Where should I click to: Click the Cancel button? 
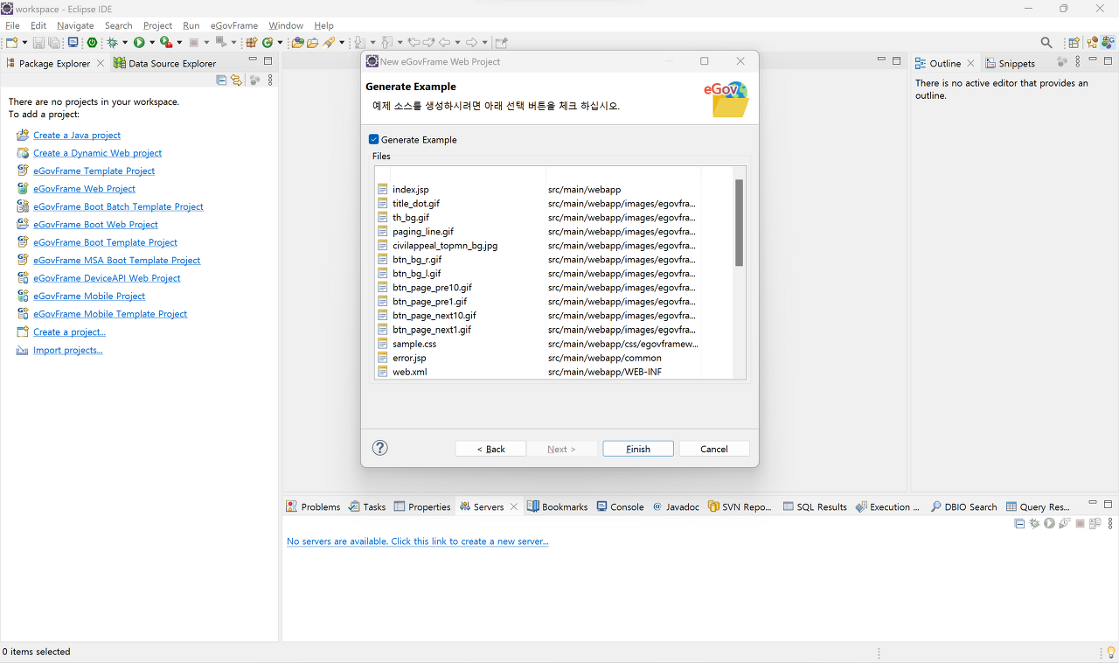click(714, 449)
